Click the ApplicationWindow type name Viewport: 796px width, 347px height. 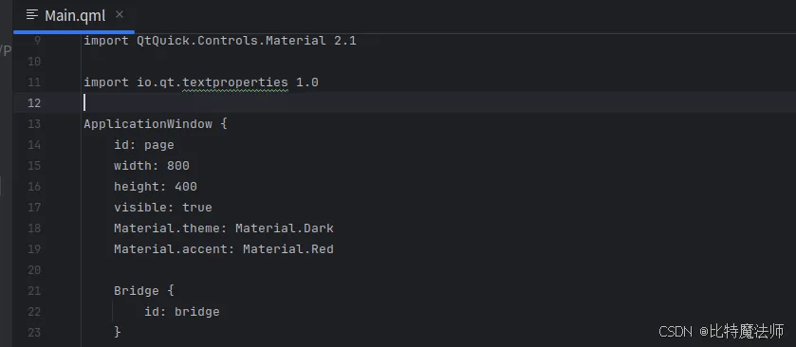tap(148, 124)
